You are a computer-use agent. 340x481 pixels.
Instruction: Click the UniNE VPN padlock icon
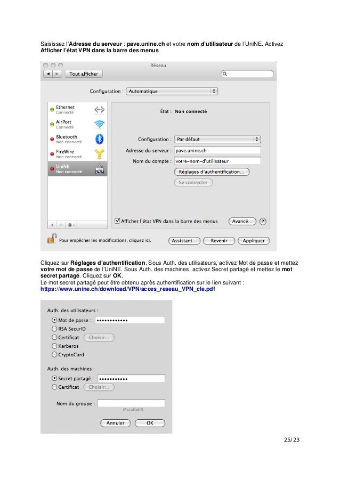[100, 169]
